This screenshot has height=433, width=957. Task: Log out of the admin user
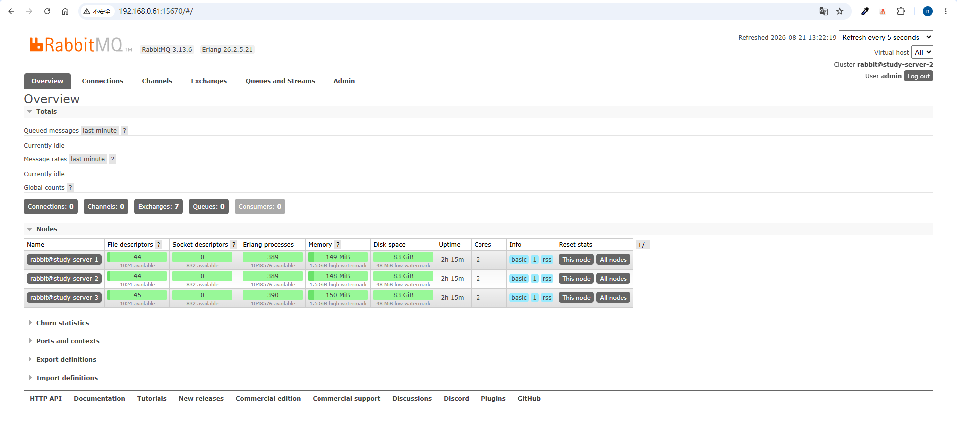[918, 76]
